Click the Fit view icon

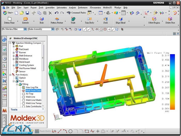101,13
